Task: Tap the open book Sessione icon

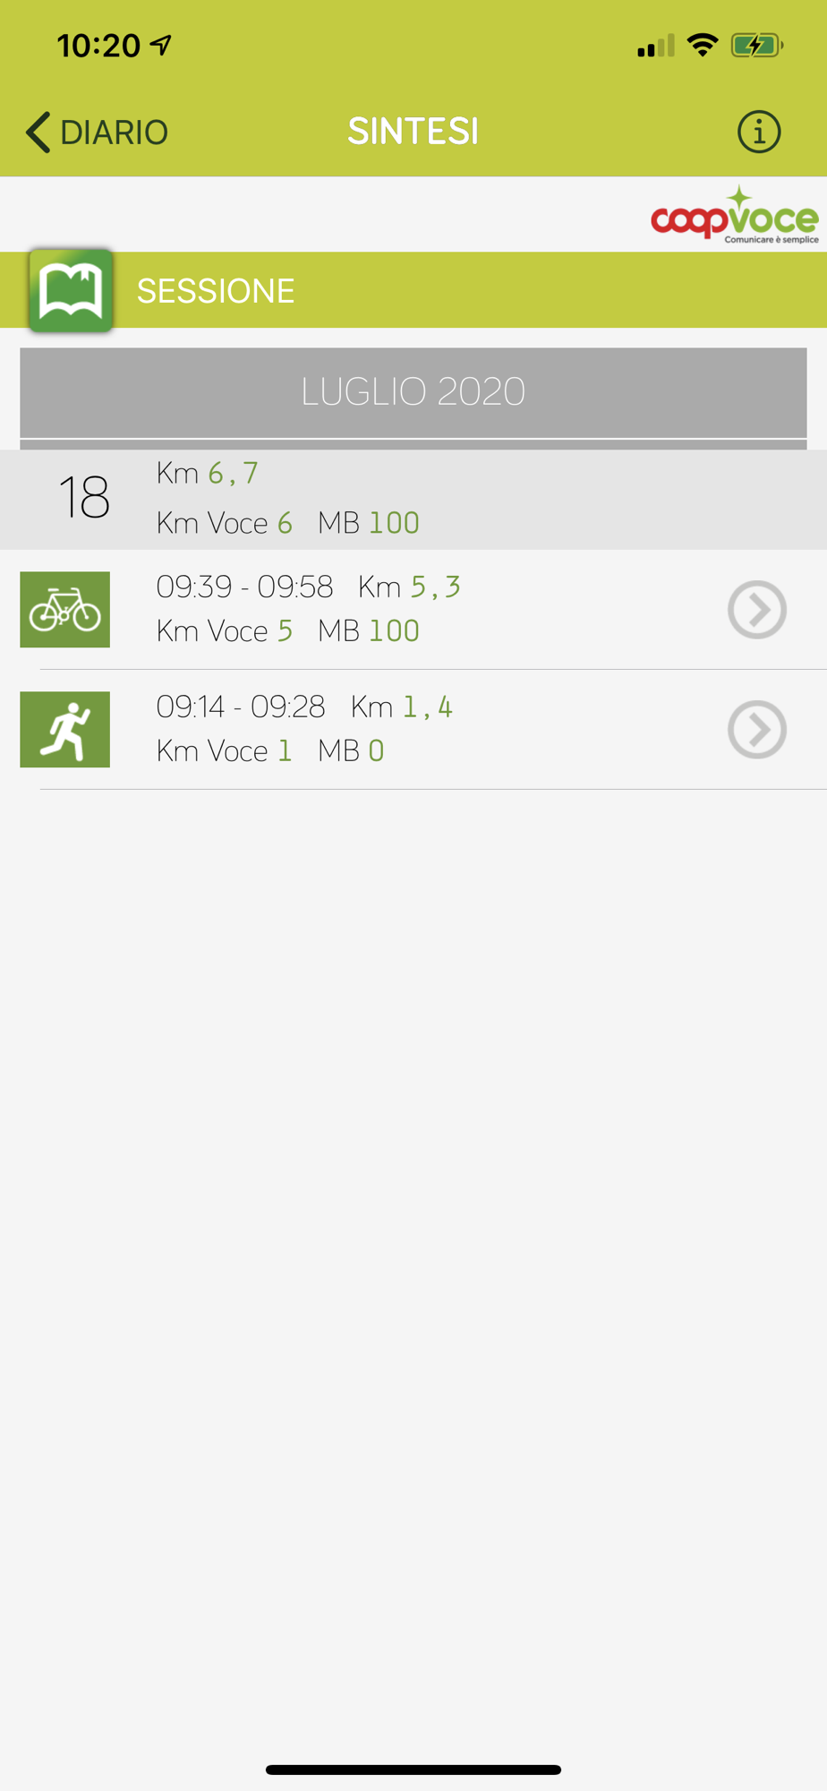Action: point(71,290)
